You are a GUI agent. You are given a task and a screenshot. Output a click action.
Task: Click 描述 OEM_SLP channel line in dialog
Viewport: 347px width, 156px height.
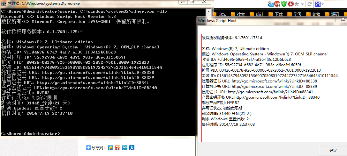point(264,54)
